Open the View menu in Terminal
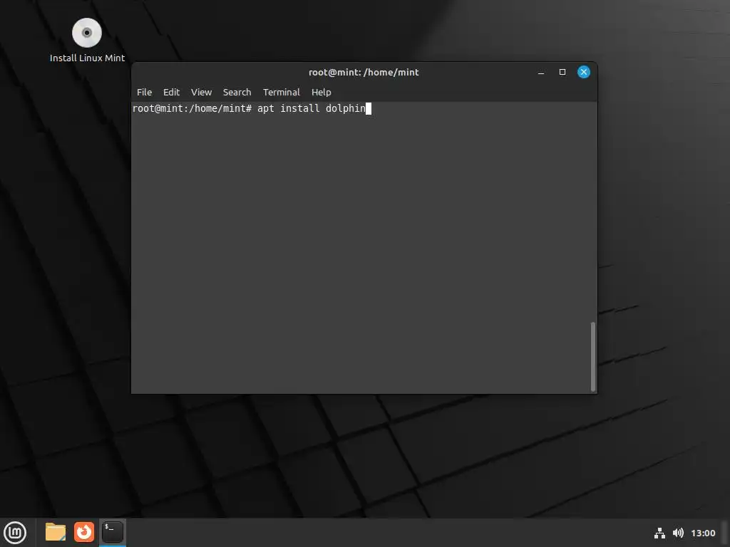This screenshot has height=547, width=730. [x=201, y=92]
